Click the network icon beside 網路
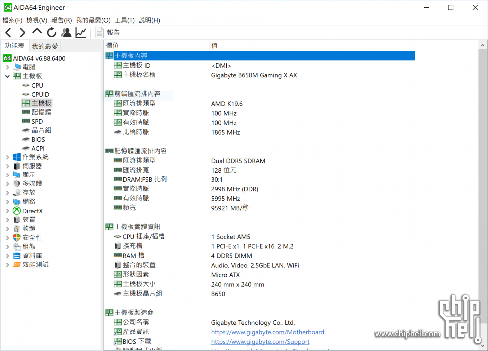The width and height of the screenshot is (488, 351). [17, 202]
